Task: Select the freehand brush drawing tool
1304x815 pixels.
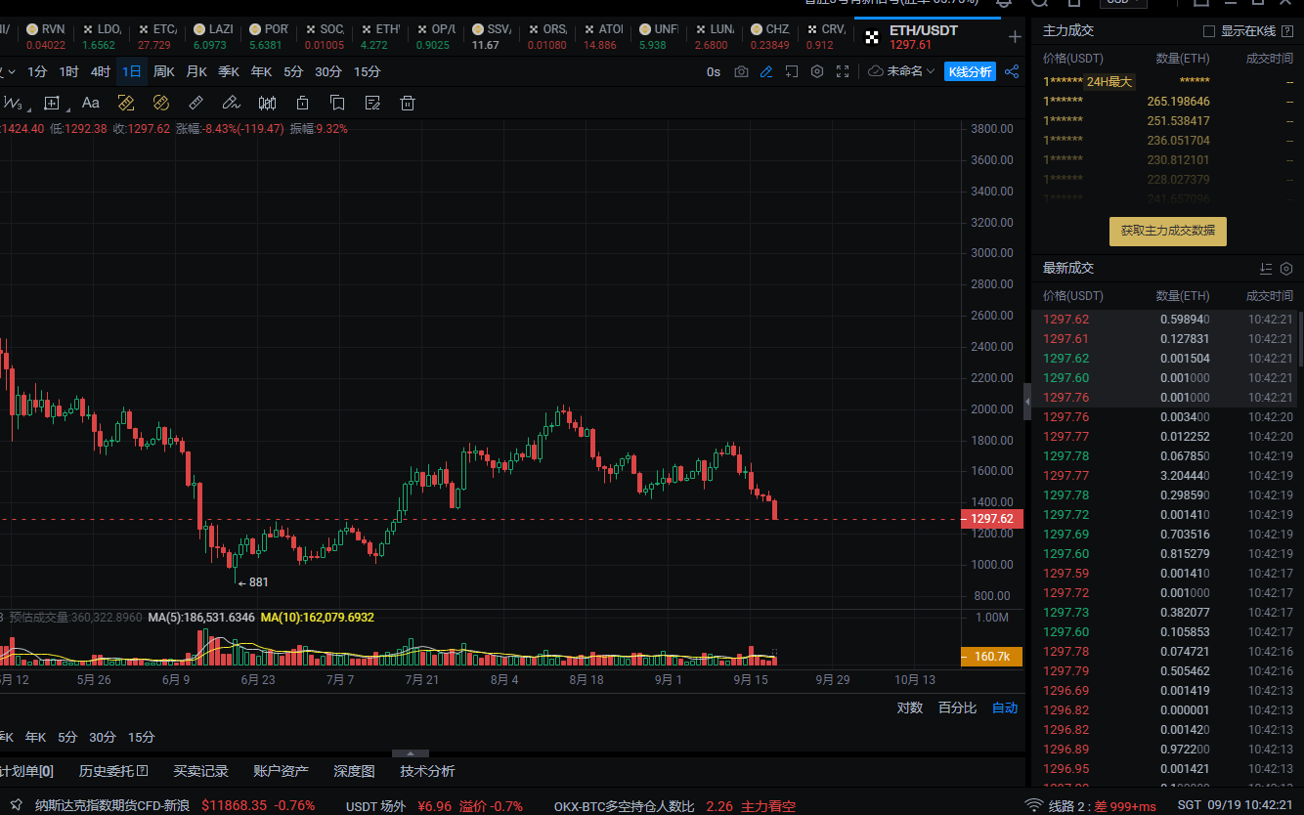Action: pyautogui.click(x=231, y=103)
